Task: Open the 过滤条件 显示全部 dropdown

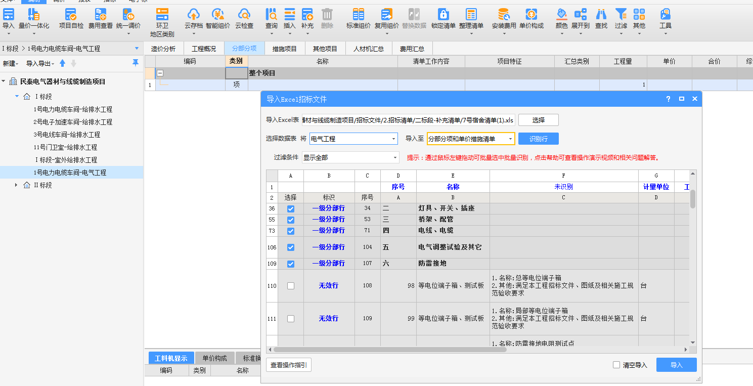Action: (x=350, y=157)
